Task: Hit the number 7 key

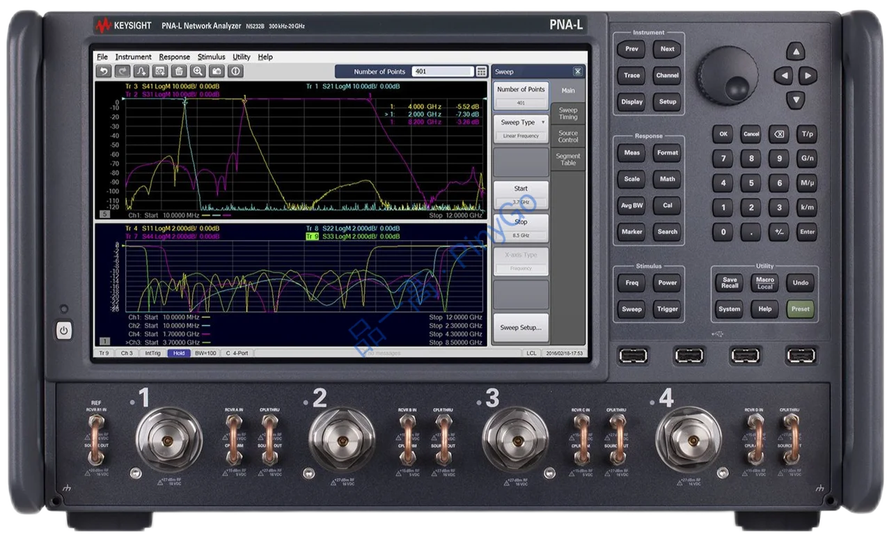Action: coord(723,159)
